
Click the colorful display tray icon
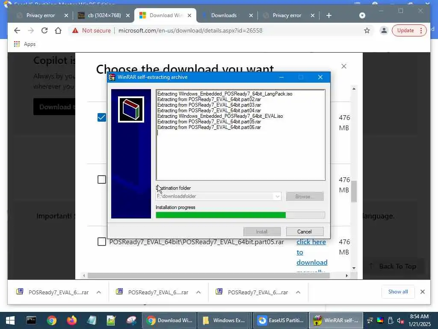click(380, 320)
